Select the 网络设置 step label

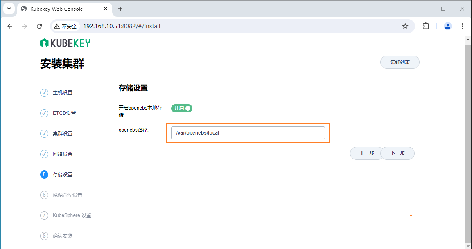[63, 154]
